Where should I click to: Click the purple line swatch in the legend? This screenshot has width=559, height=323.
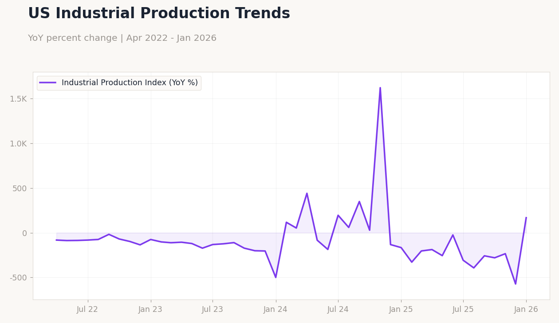click(48, 83)
